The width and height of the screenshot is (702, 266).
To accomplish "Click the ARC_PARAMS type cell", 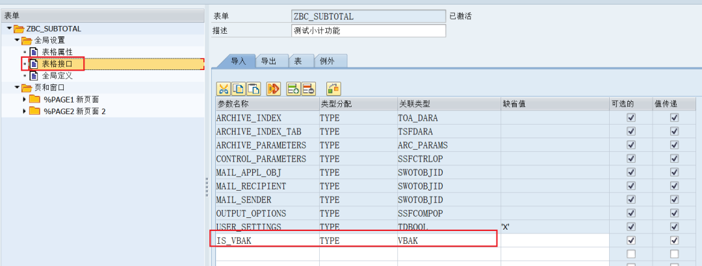I will (x=449, y=145).
